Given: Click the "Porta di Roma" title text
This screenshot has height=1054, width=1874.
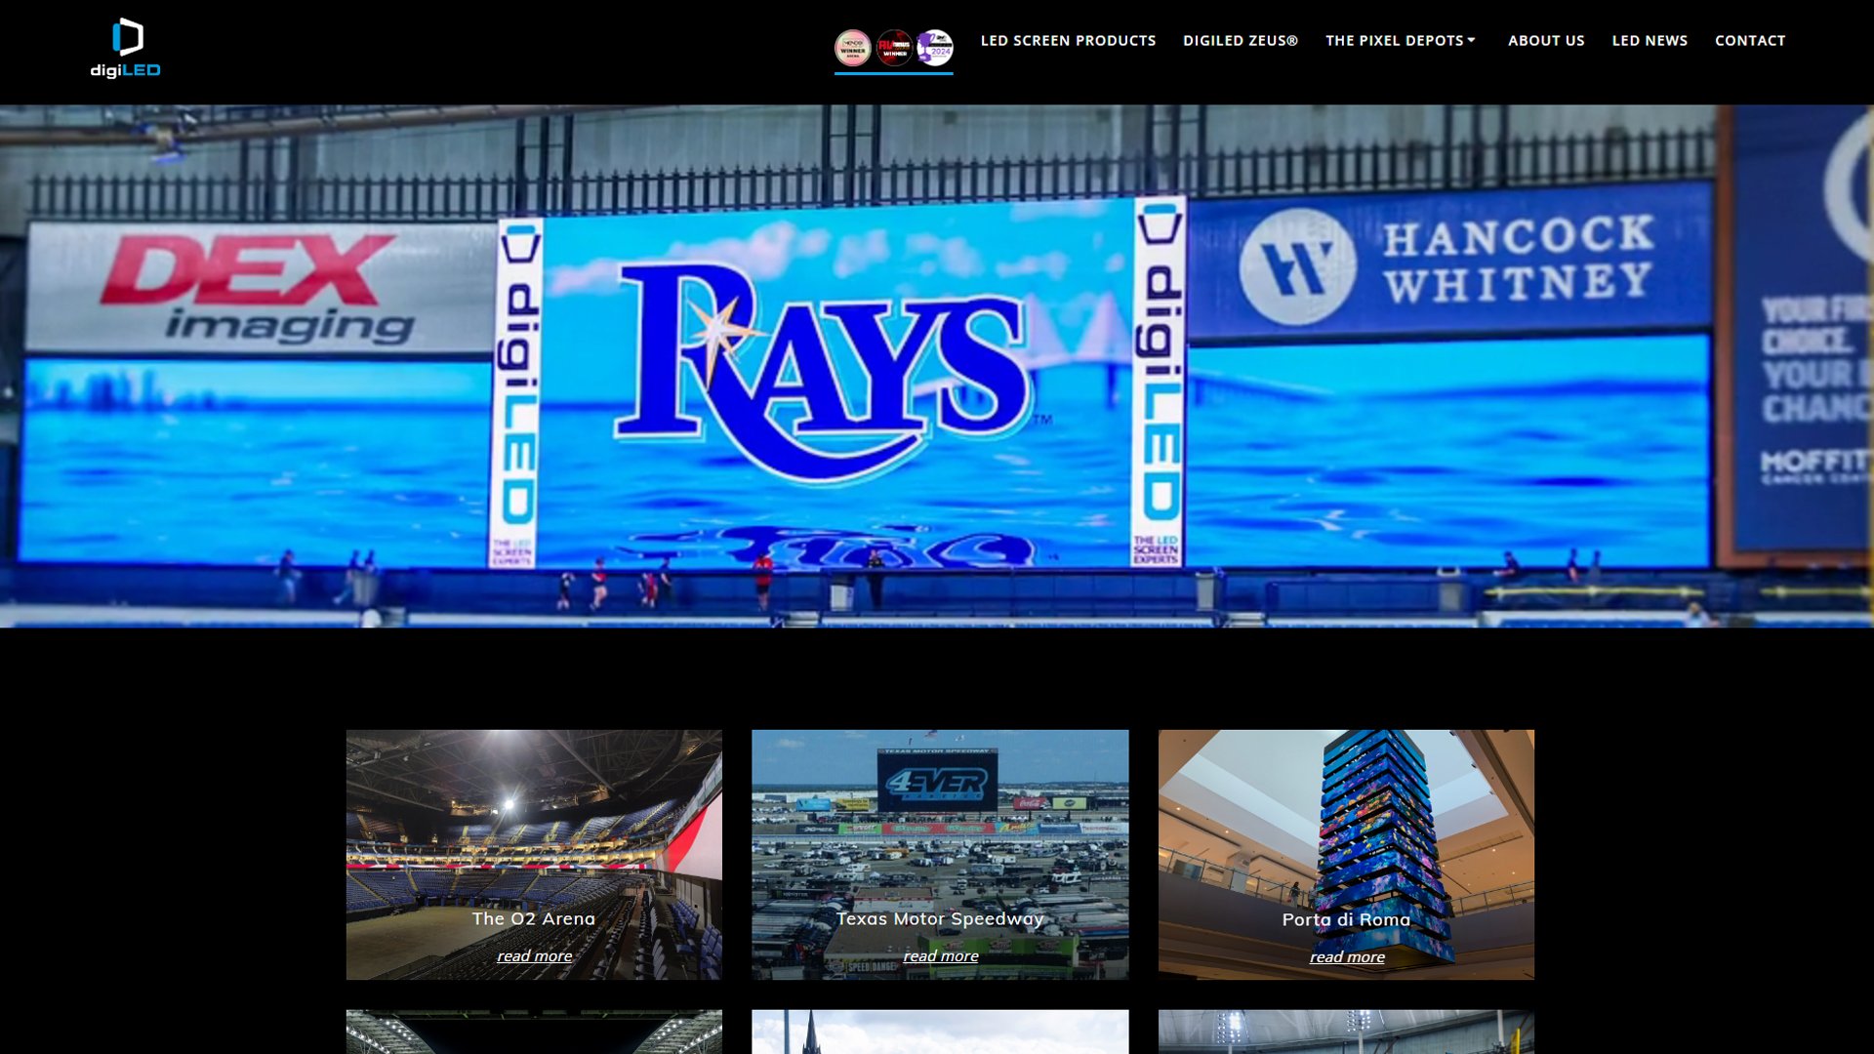Looking at the screenshot, I should pyautogui.click(x=1346, y=920).
